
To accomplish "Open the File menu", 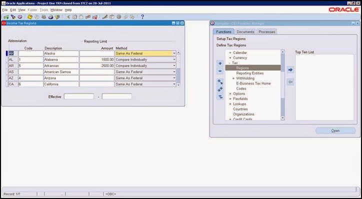I will (5, 10).
